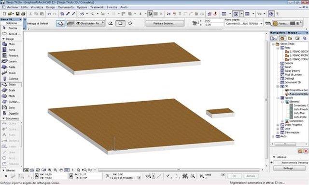Expand the Indici Progetto tree node

click(x=278, y=125)
